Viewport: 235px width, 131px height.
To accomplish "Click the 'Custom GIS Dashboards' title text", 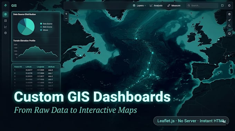I will coord(92,97).
